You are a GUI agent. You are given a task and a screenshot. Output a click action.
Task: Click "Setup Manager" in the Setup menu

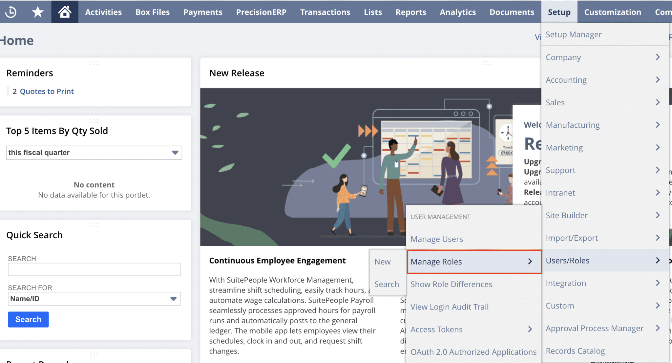tap(574, 34)
